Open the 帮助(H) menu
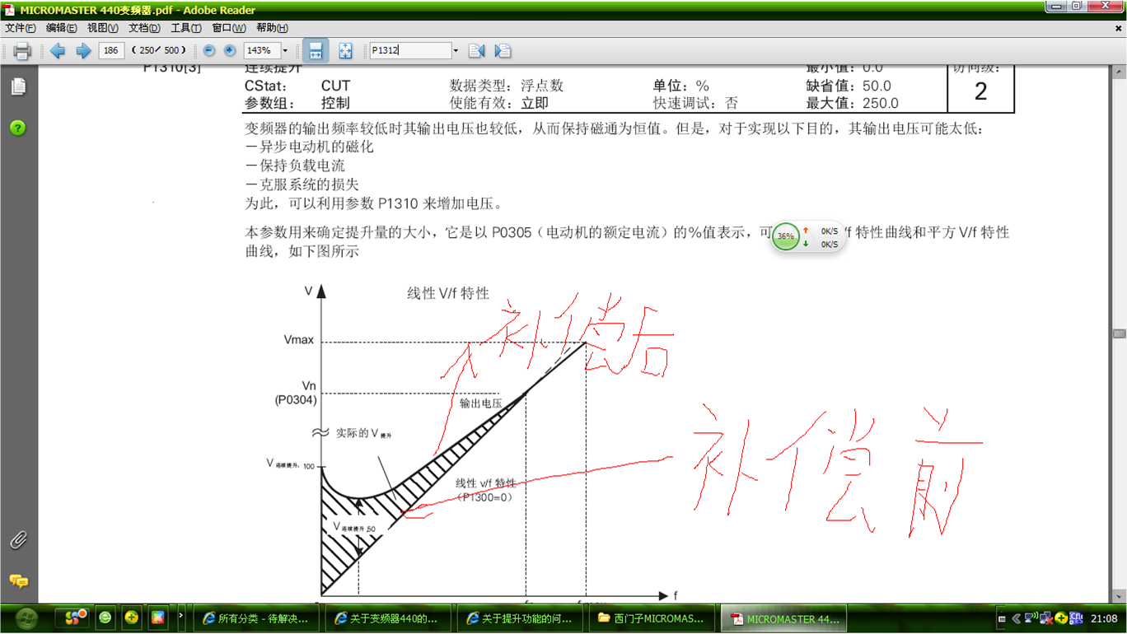The image size is (1127, 634). coord(272,28)
